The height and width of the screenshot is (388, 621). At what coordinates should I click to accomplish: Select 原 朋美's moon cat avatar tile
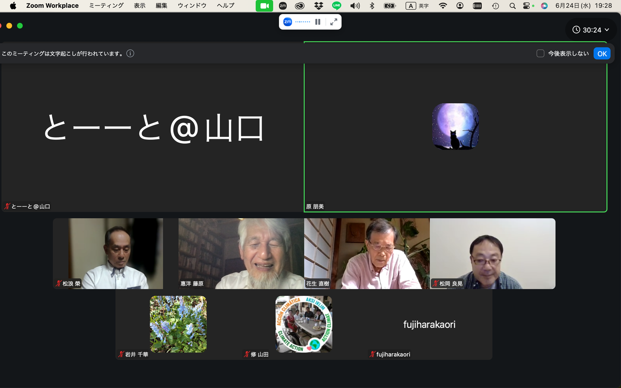click(456, 126)
